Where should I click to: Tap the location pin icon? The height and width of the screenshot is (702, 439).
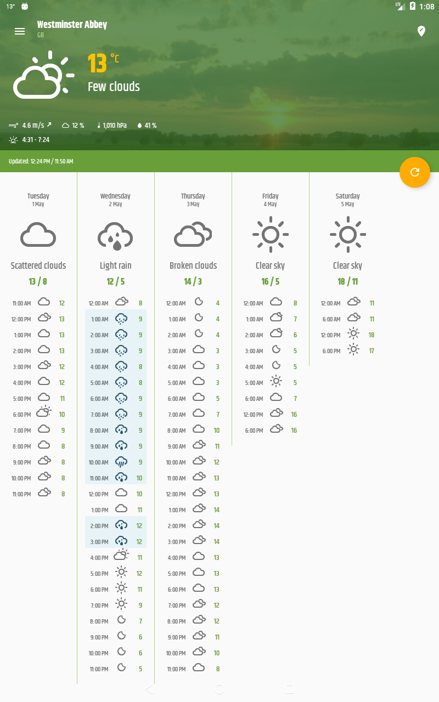pyautogui.click(x=421, y=31)
